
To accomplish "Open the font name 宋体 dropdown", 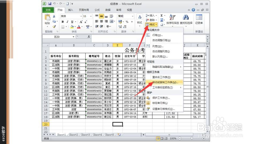I will (81, 16).
